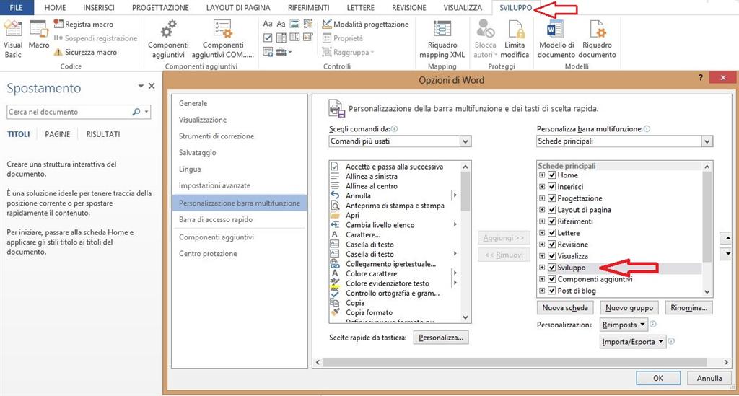Switch to the RIFERIMENTI ribbon tab
Viewport: 739px width, 396px height.
click(x=308, y=7)
